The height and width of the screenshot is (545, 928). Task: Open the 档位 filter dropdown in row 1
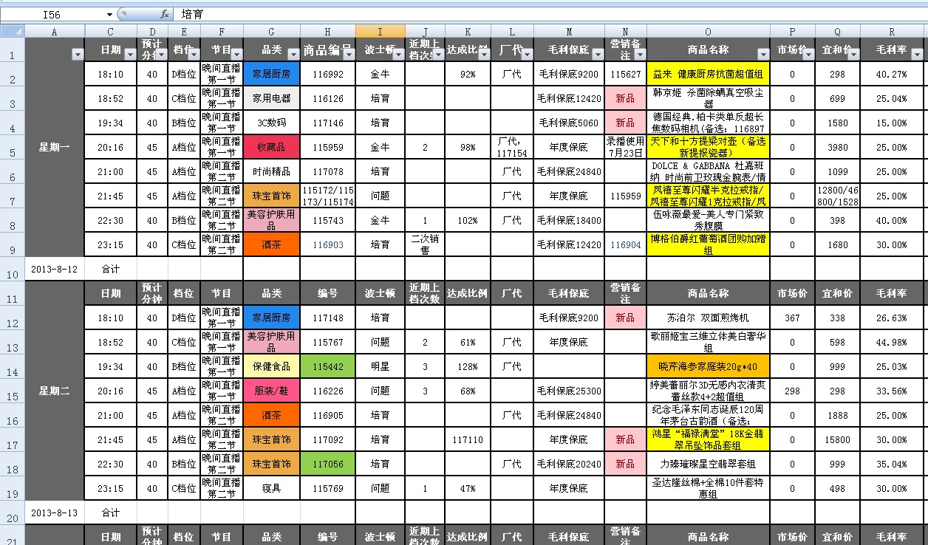coord(192,55)
